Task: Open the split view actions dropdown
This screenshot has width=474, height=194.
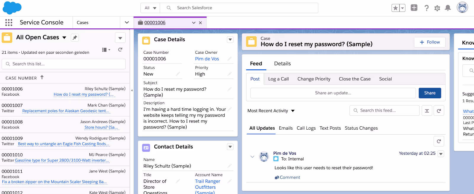Action: click(x=120, y=38)
